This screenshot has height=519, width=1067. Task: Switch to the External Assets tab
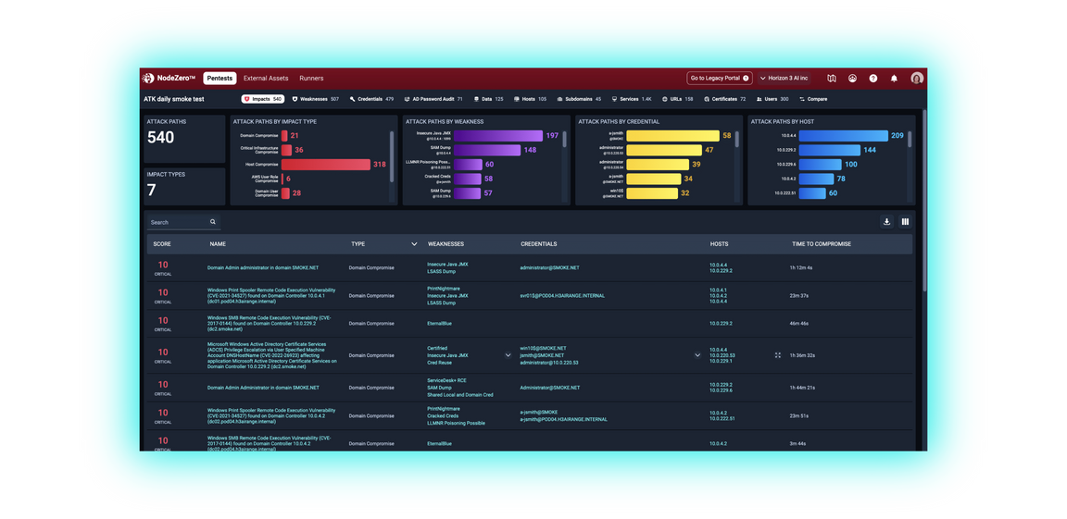(266, 79)
